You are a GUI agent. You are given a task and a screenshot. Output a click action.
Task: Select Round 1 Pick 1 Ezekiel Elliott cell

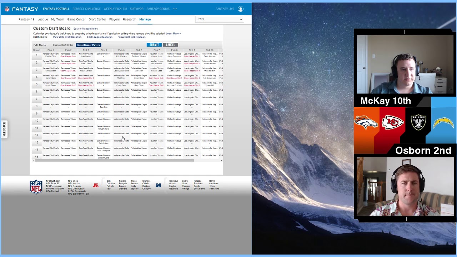click(x=51, y=55)
